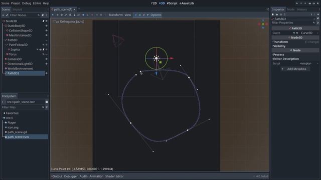Open script attached to Node3D
The height and width of the screenshot is (180, 321).
(44, 21)
